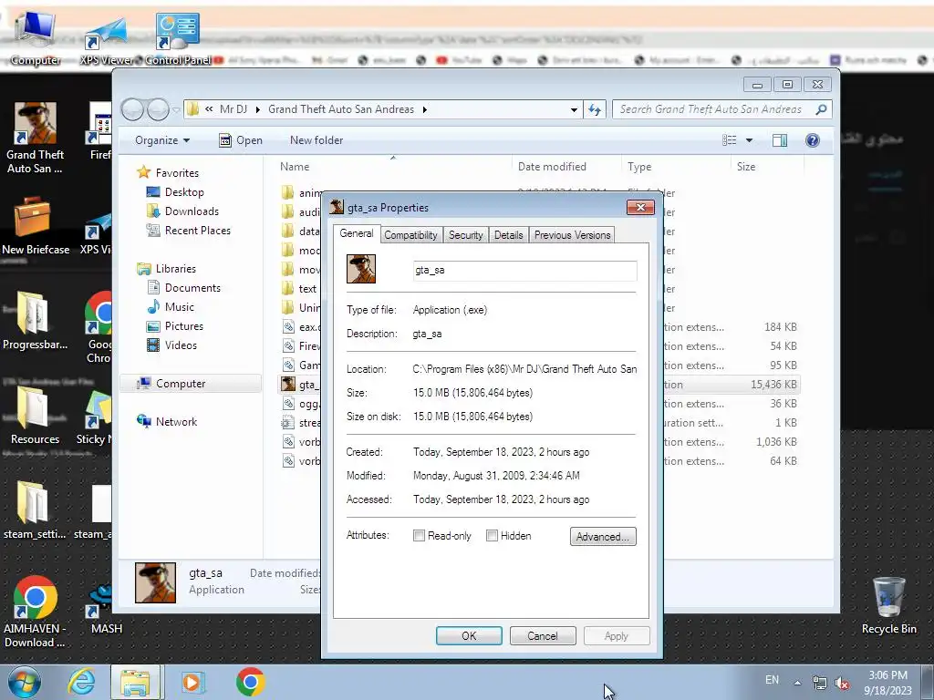Launch Internet Explorer from taskbar
This screenshot has height=700, width=934.
[81, 682]
